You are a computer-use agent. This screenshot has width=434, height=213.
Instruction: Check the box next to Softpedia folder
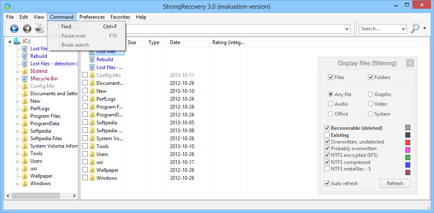click(85, 122)
